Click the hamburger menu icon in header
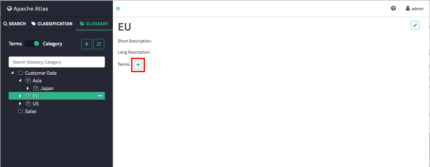 click(x=118, y=9)
